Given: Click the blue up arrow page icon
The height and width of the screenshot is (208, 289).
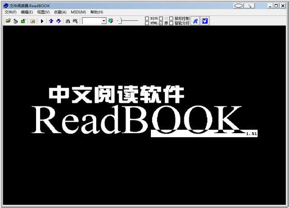Looking at the screenshot, I should (x=51, y=21).
